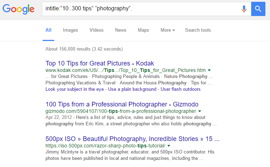Image resolution: width=270 pixels, height=167 pixels.
Task: Switch to the Videos tab
Action: [96, 30]
